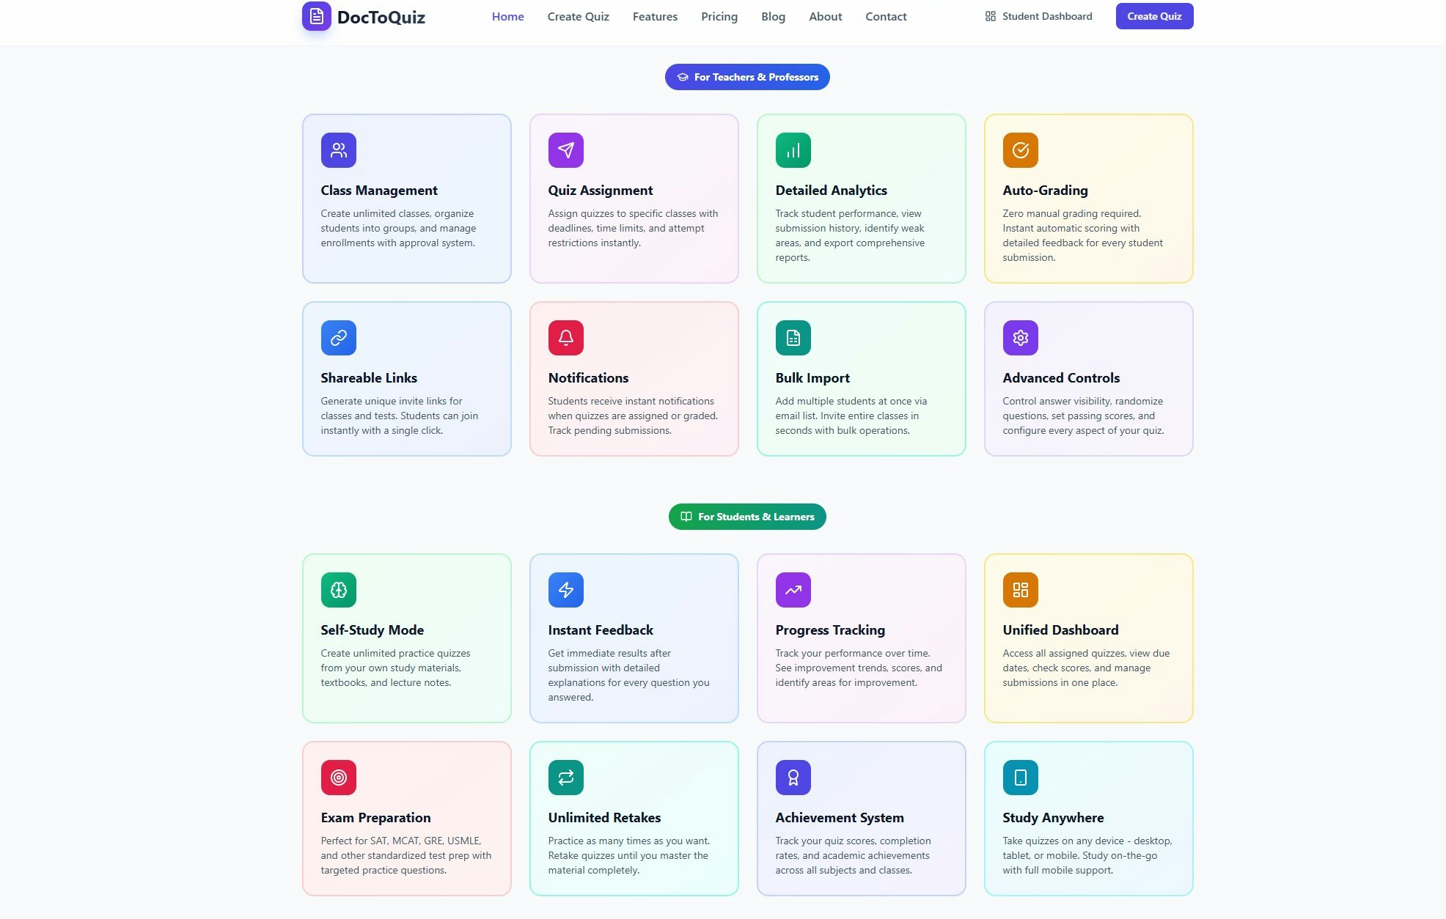Click the Quiz Assignment paper plane icon
The height and width of the screenshot is (919, 1446).
pos(565,150)
